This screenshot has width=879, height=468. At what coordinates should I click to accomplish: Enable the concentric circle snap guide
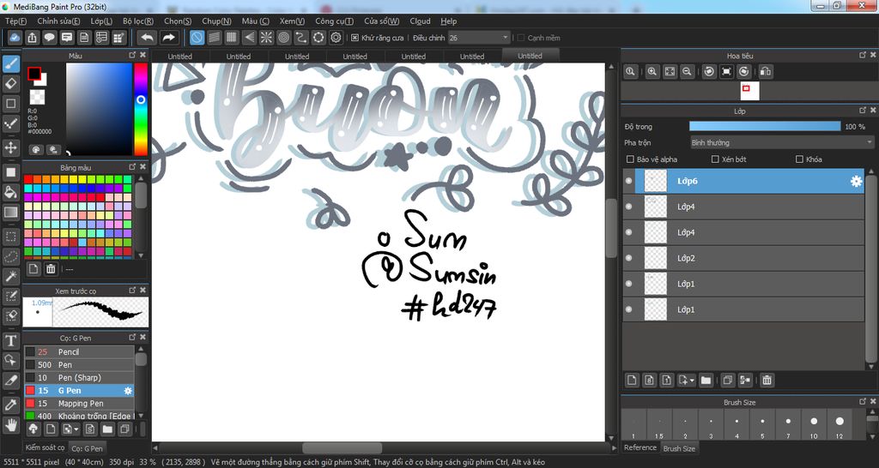[283, 38]
